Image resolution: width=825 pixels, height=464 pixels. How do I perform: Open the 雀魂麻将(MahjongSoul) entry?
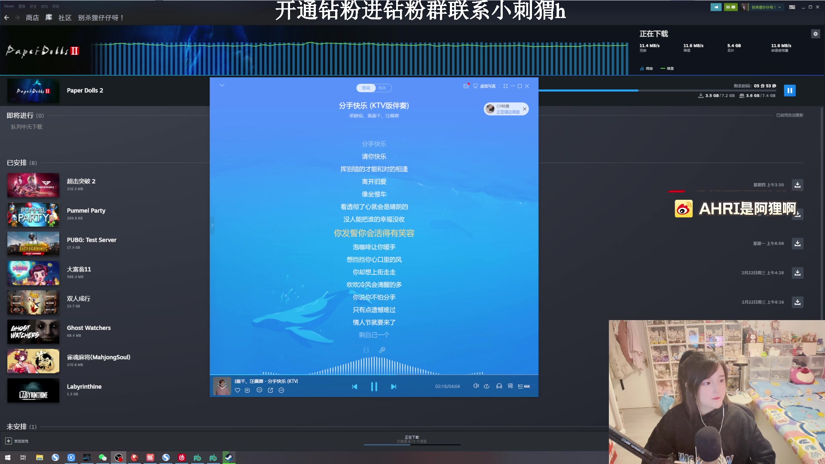coord(98,357)
